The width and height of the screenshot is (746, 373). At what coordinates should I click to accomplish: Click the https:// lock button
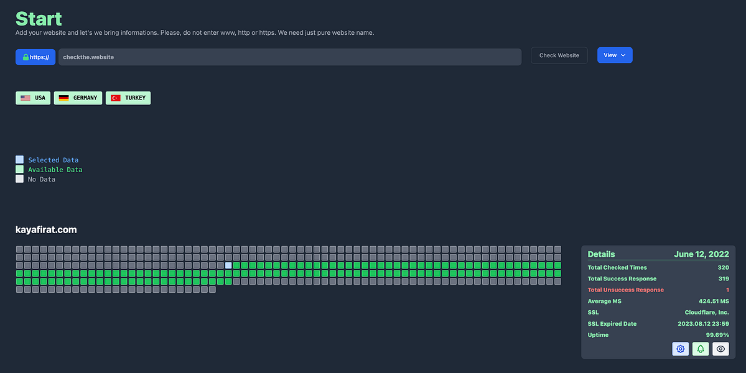(35, 57)
